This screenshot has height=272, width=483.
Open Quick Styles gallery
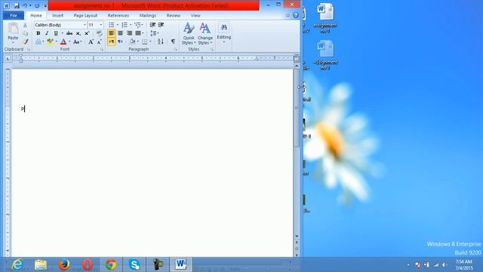(189, 34)
